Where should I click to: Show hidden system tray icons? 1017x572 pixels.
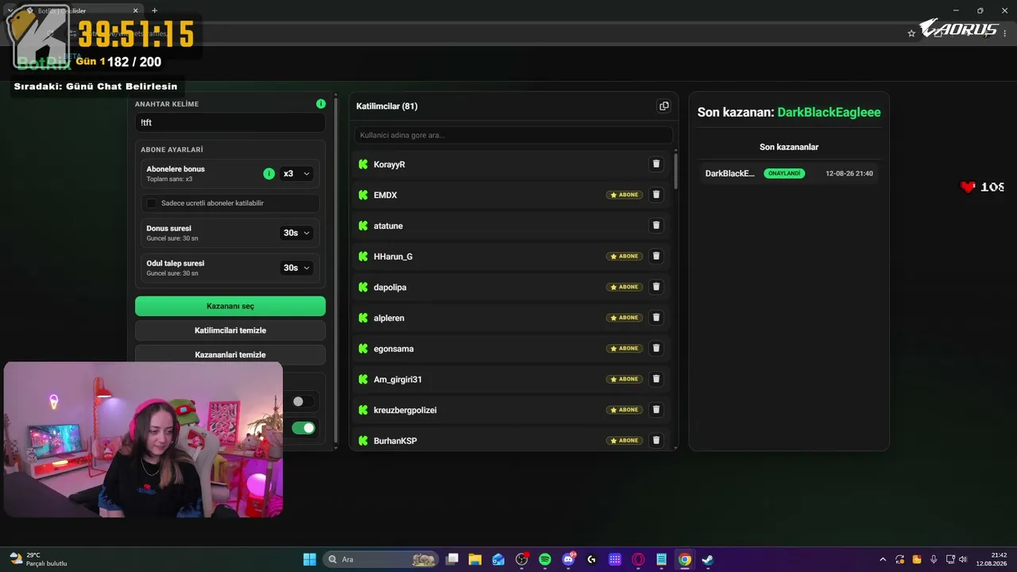pos(882,559)
